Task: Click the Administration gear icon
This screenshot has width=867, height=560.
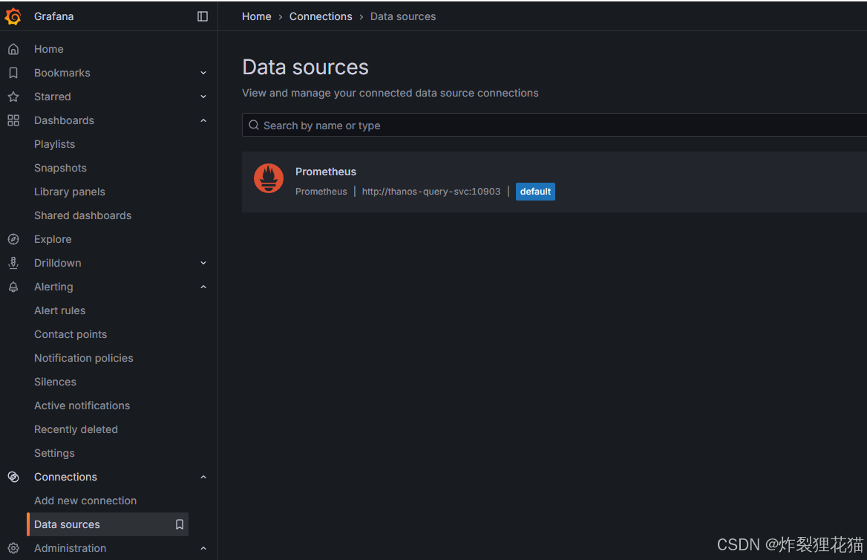Action: point(13,548)
